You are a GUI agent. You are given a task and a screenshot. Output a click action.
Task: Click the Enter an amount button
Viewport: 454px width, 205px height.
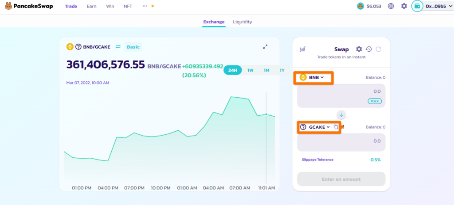coord(341,179)
